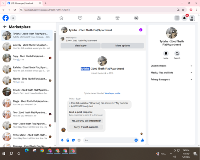The width and height of the screenshot is (200, 160).
Task: Expand Media, files and links section
Action: [x=172, y=73]
